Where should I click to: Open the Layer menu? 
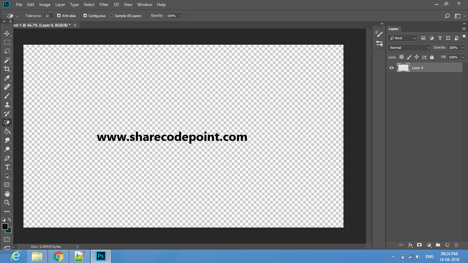pyautogui.click(x=60, y=5)
